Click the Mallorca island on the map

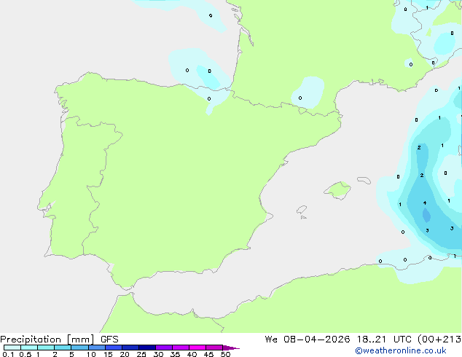(x=337, y=190)
